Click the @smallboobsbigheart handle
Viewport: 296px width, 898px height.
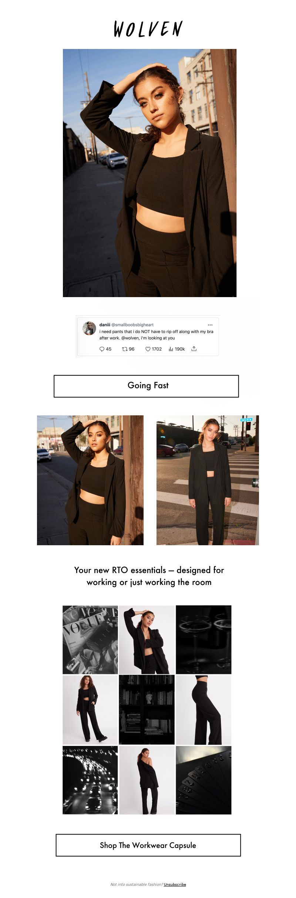tap(132, 325)
